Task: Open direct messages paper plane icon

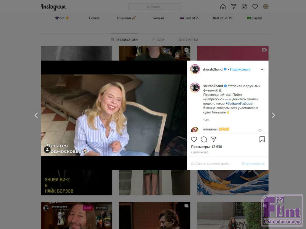Action: pos(234,7)
